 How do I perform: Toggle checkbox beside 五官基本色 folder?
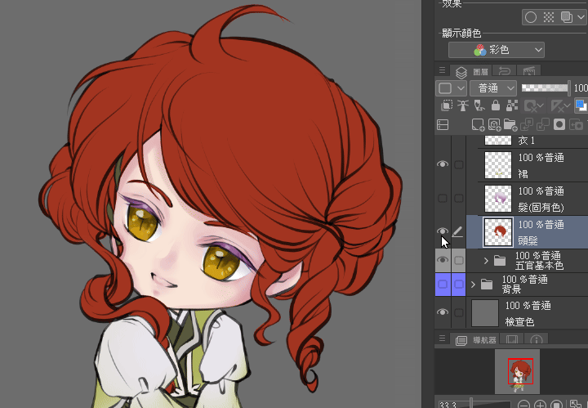point(459,260)
